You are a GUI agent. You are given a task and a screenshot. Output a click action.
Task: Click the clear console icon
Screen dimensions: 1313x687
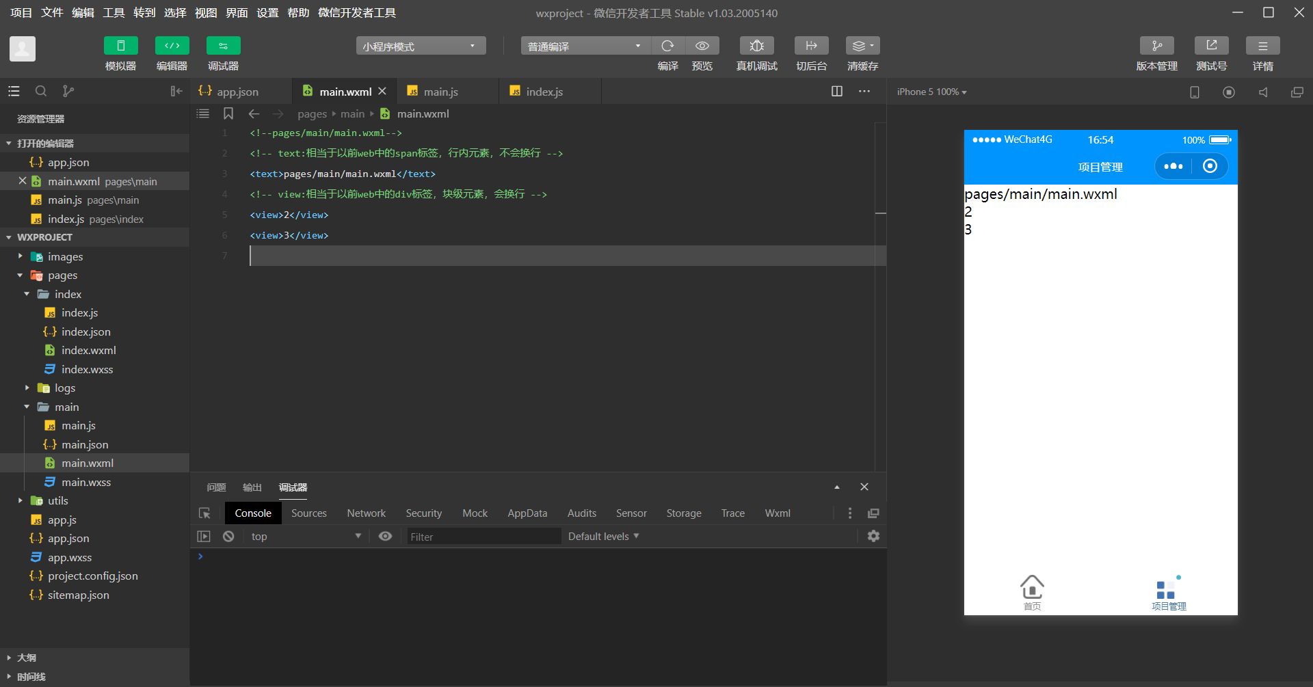pyautogui.click(x=228, y=537)
